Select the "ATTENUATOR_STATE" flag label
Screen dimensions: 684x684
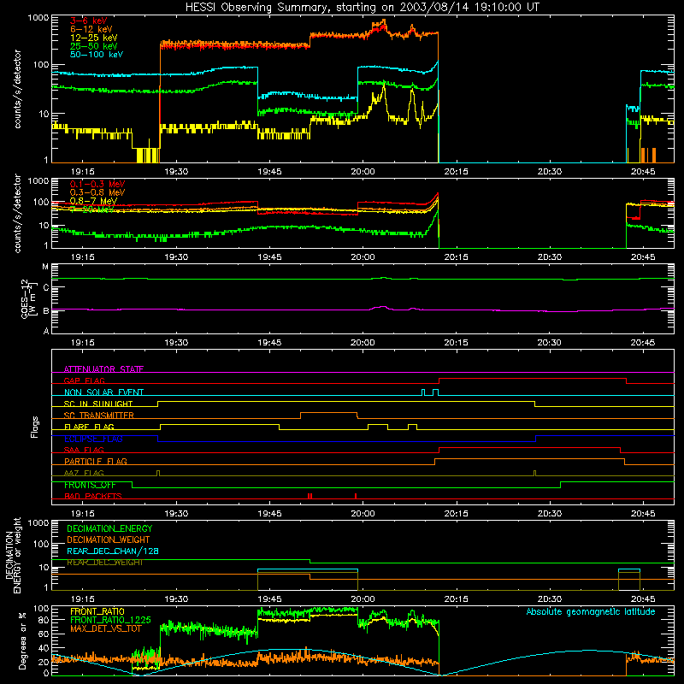(103, 369)
